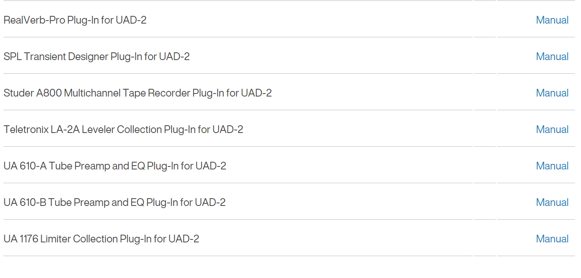Select the Studer A800 Multichannel Tape Recorder row
The width and height of the screenshot is (581, 278).
tap(137, 93)
